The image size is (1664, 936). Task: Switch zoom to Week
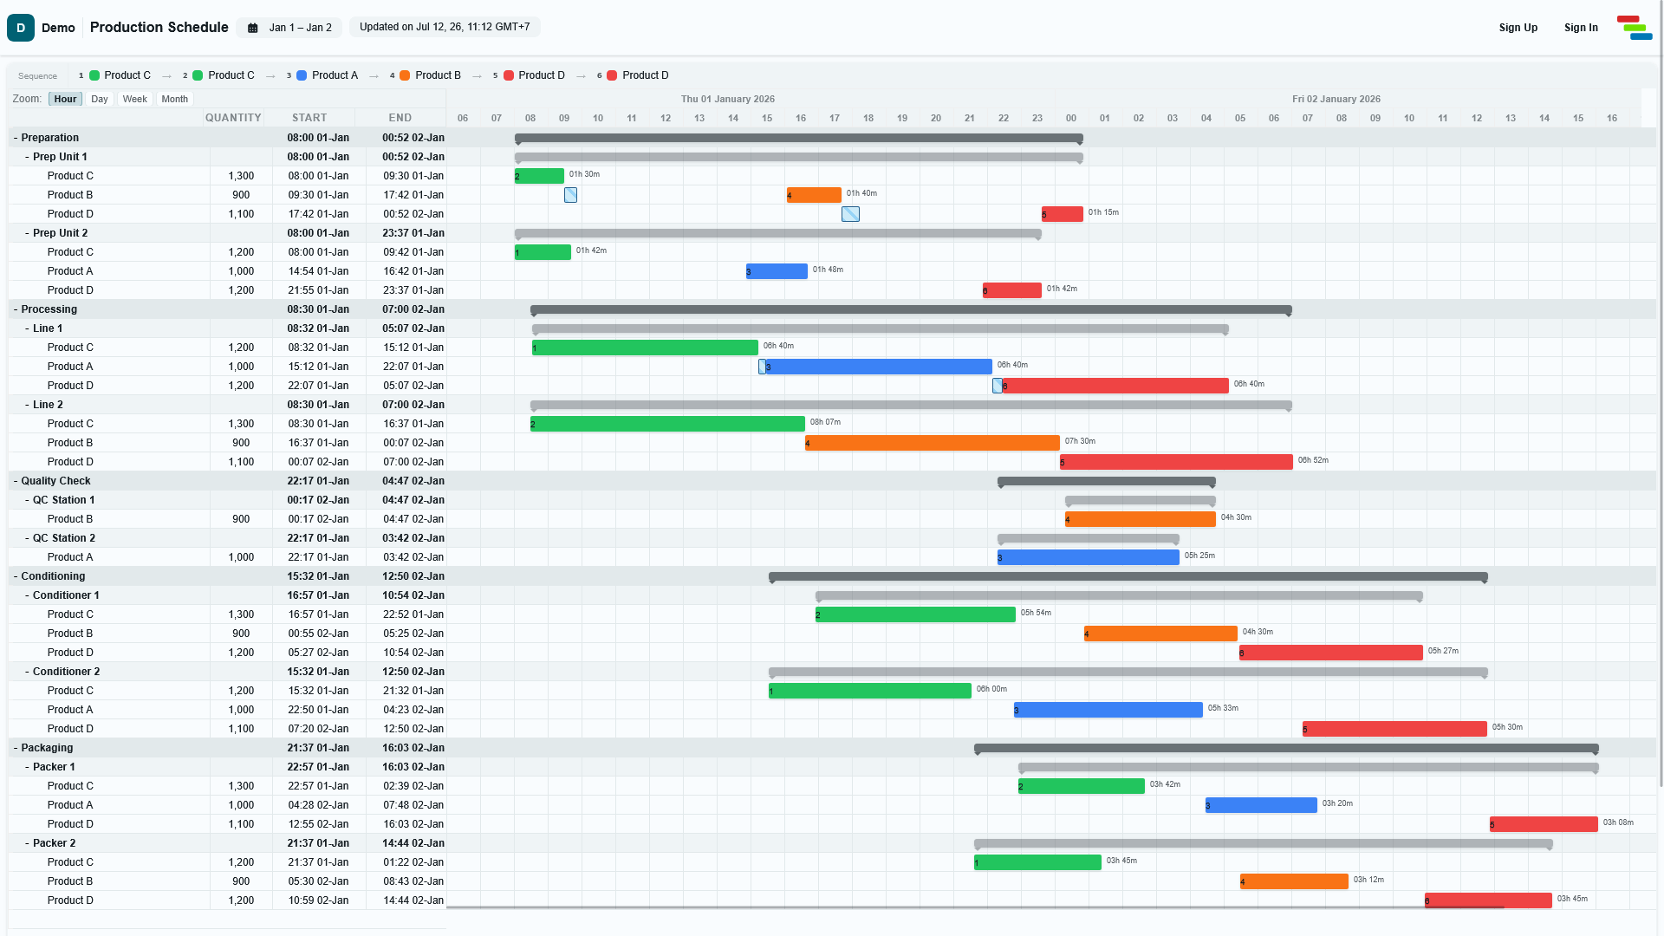click(x=134, y=99)
